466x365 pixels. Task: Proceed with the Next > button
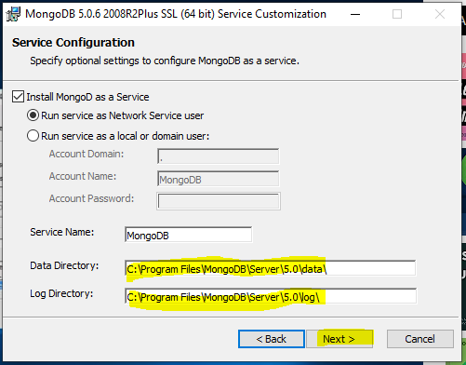(x=340, y=339)
